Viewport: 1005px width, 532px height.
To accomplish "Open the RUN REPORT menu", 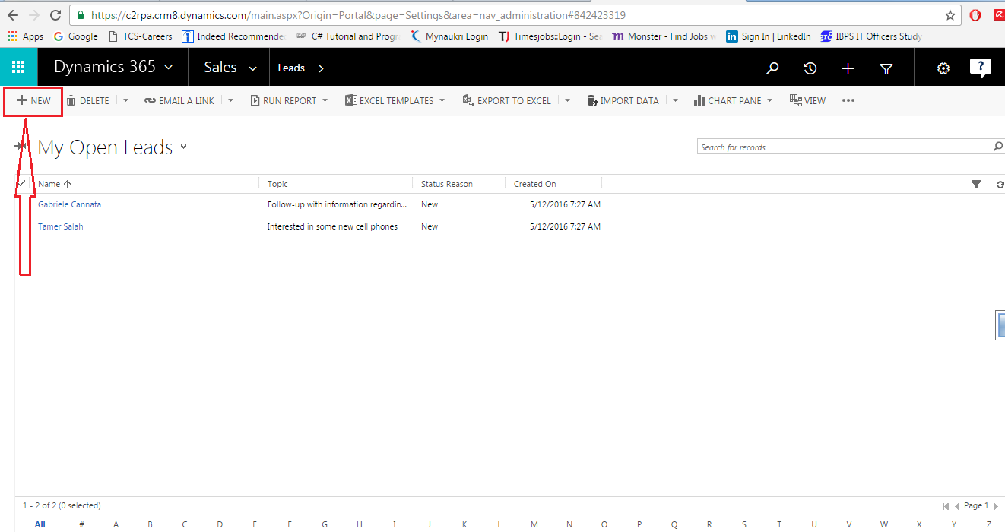I will pyautogui.click(x=290, y=100).
